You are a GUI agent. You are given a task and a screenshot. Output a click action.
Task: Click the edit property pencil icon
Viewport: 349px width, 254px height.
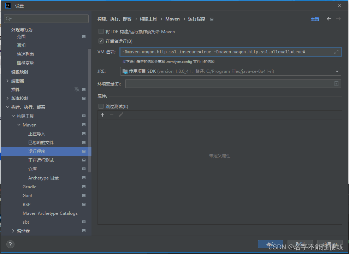click(x=121, y=115)
